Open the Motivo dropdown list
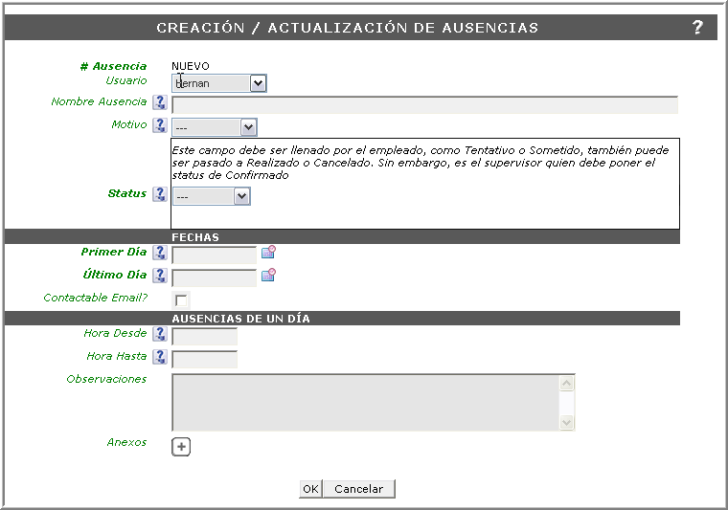Viewport: 728px width, 510px height. pyautogui.click(x=248, y=126)
